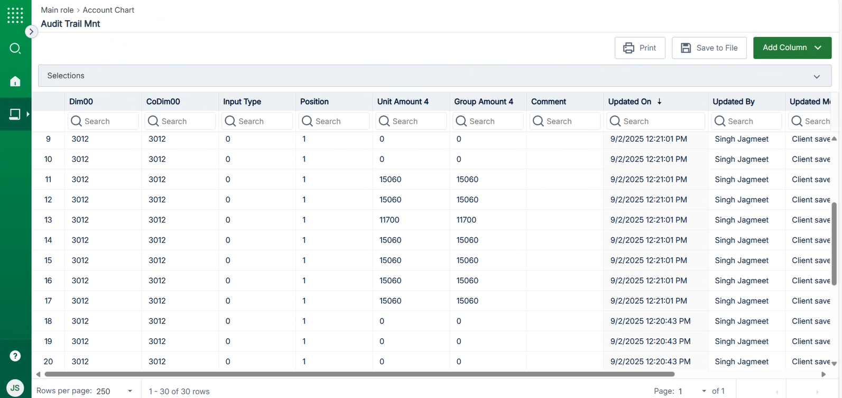Sort by the Dim00 column header
The image size is (842, 398).
coord(81,101)
